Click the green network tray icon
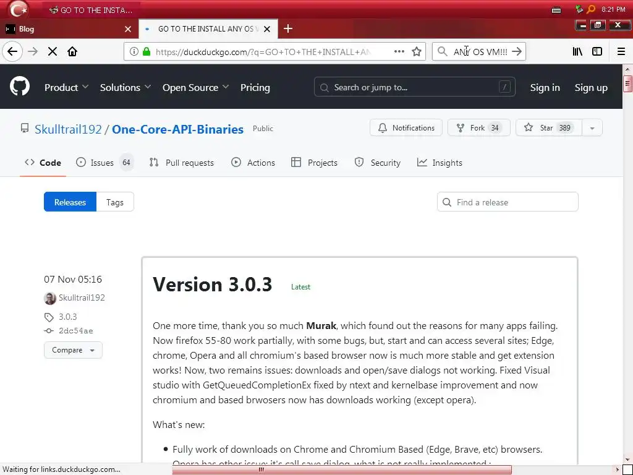Viewport: 633px width, 475px height. [x=579, y=9]
